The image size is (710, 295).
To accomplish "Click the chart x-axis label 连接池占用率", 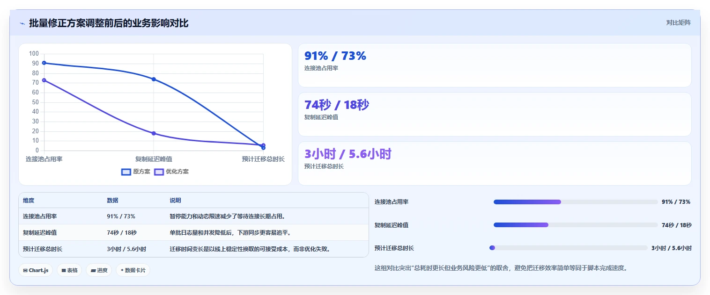I will click(44, 159).
